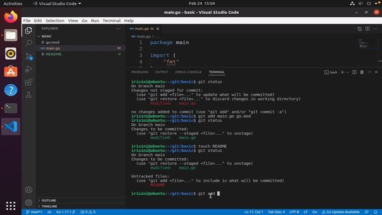Click the Go 1.17.1 version in status bar
This screenshot has height=215, width=382.
pyautogui.click(x=65, y=212)
